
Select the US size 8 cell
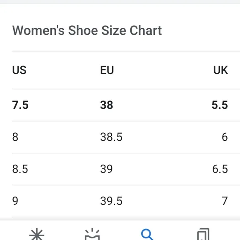click(x=15, y=137)
